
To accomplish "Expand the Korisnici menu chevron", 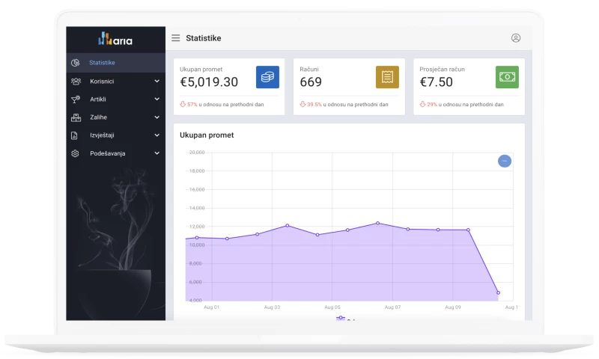I will [x=157, y=82].
